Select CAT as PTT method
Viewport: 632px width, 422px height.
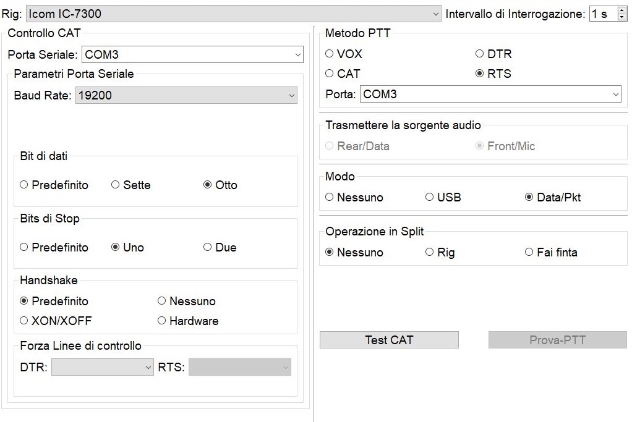tap(330, 74)
